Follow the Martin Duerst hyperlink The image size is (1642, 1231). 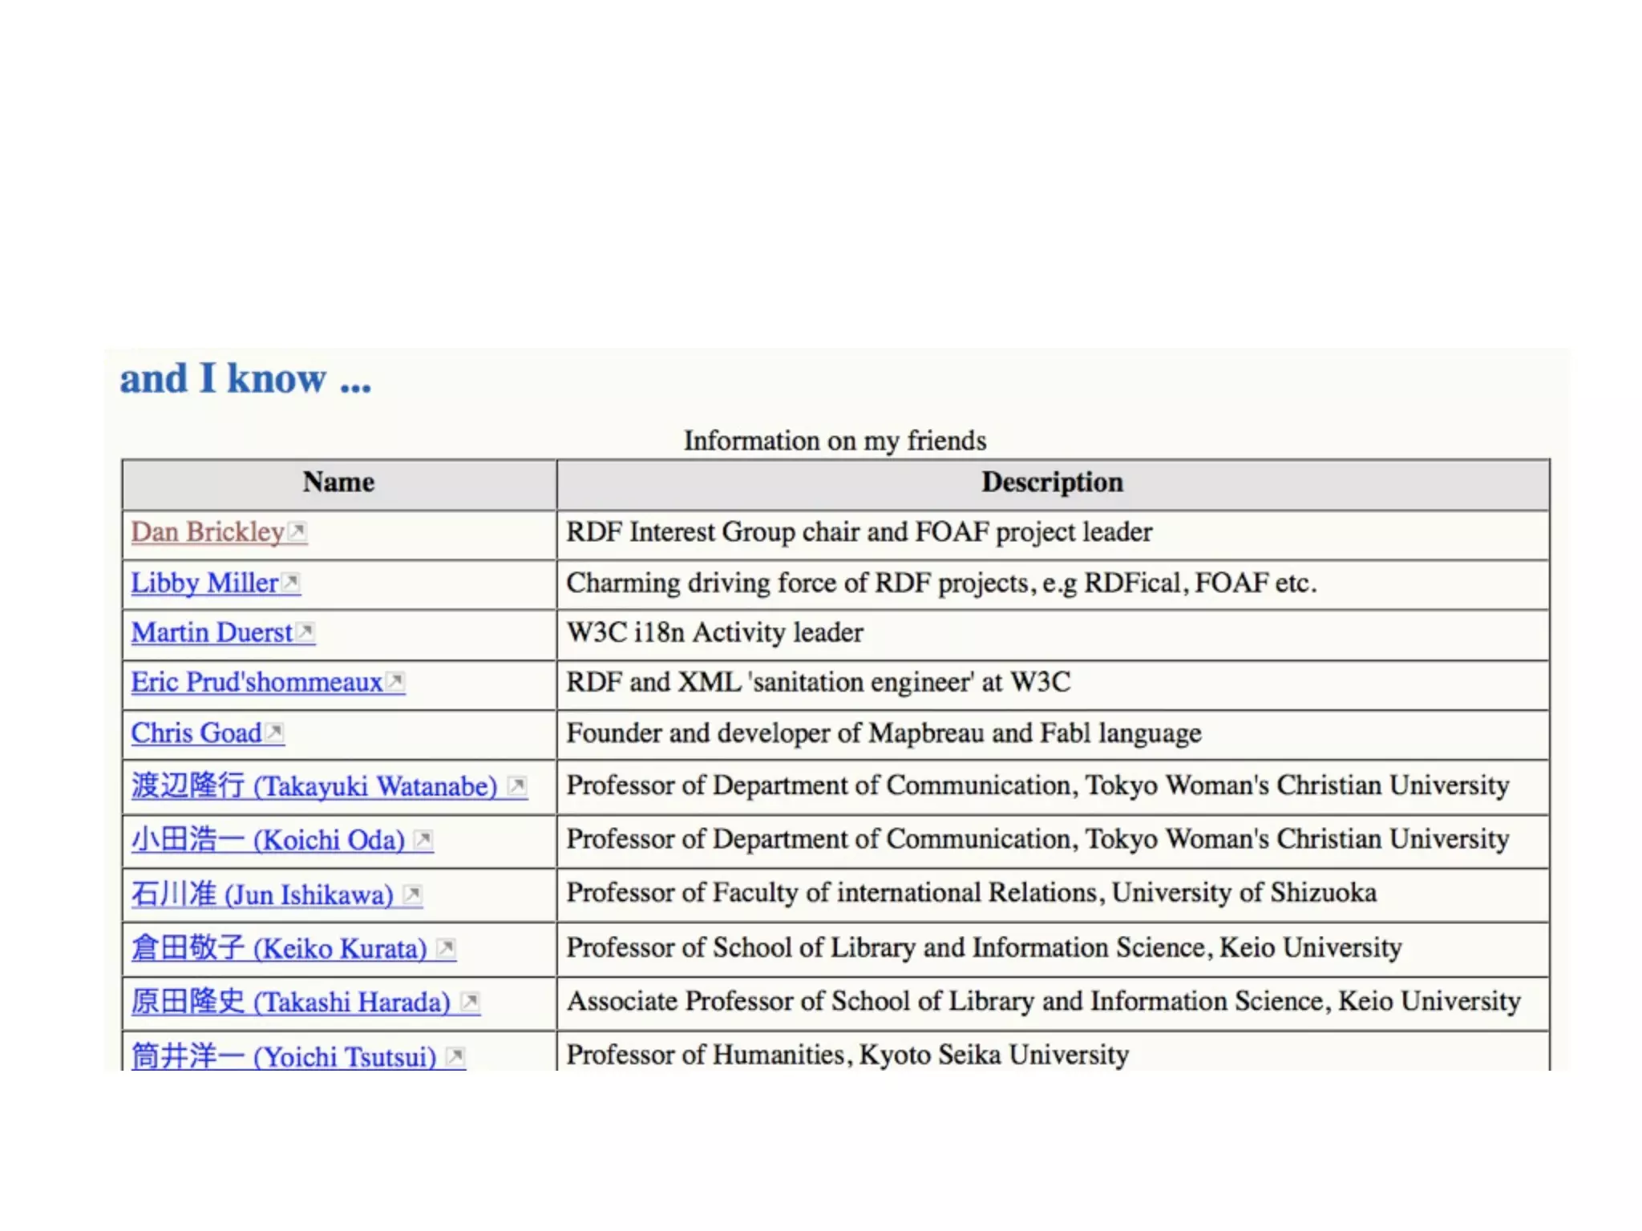point(212,632)
